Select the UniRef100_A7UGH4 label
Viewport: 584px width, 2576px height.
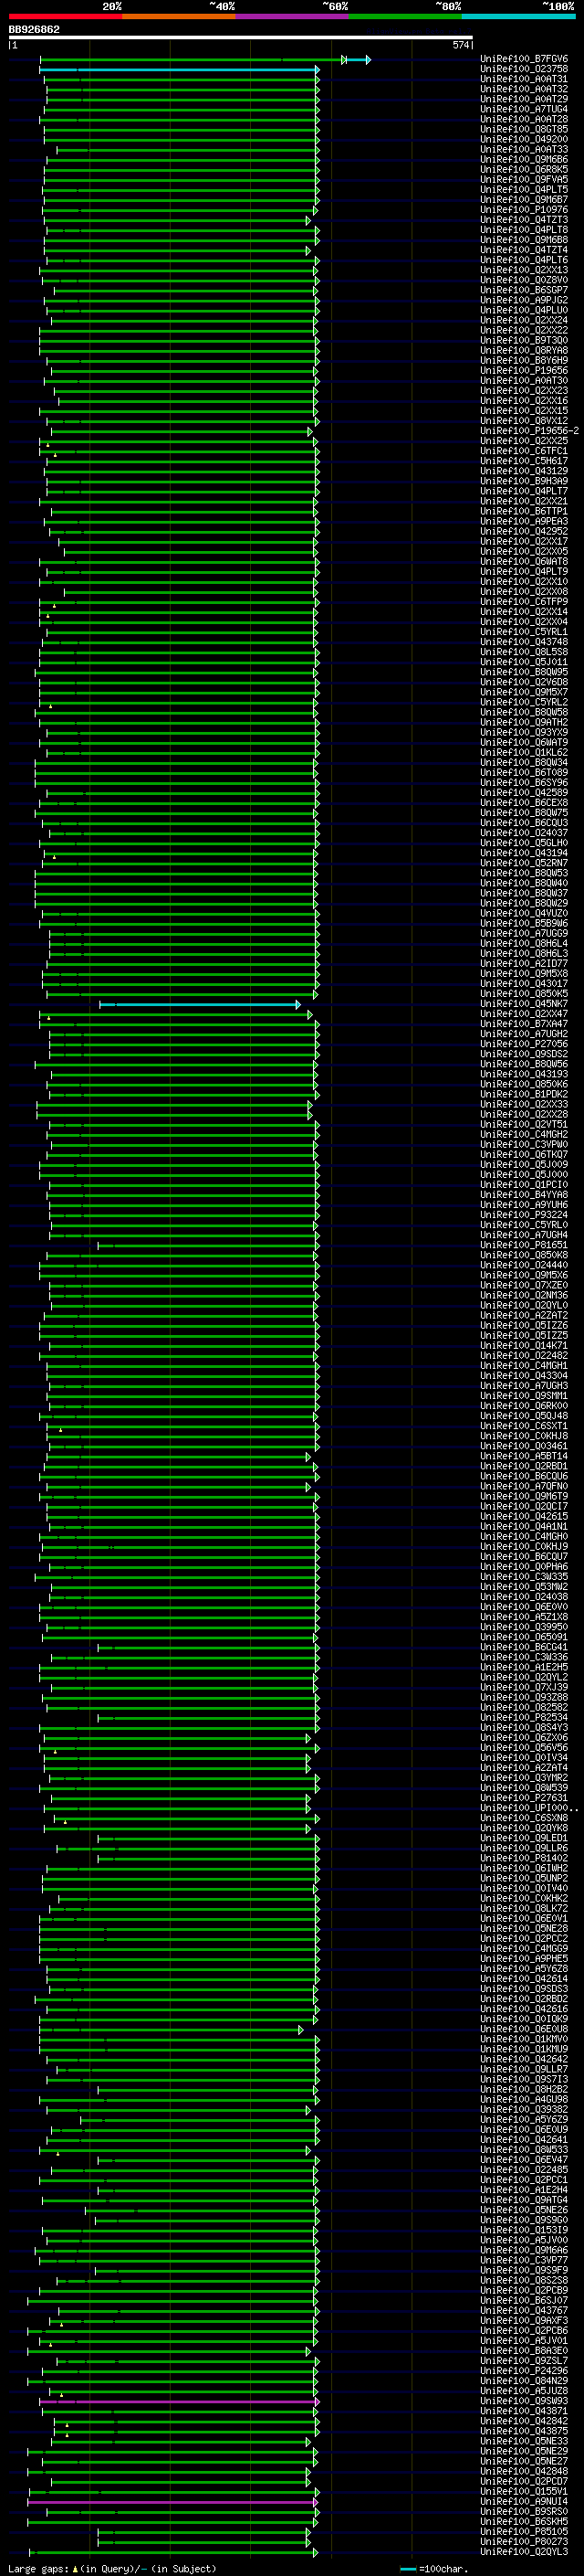[x=523, y=1235]
